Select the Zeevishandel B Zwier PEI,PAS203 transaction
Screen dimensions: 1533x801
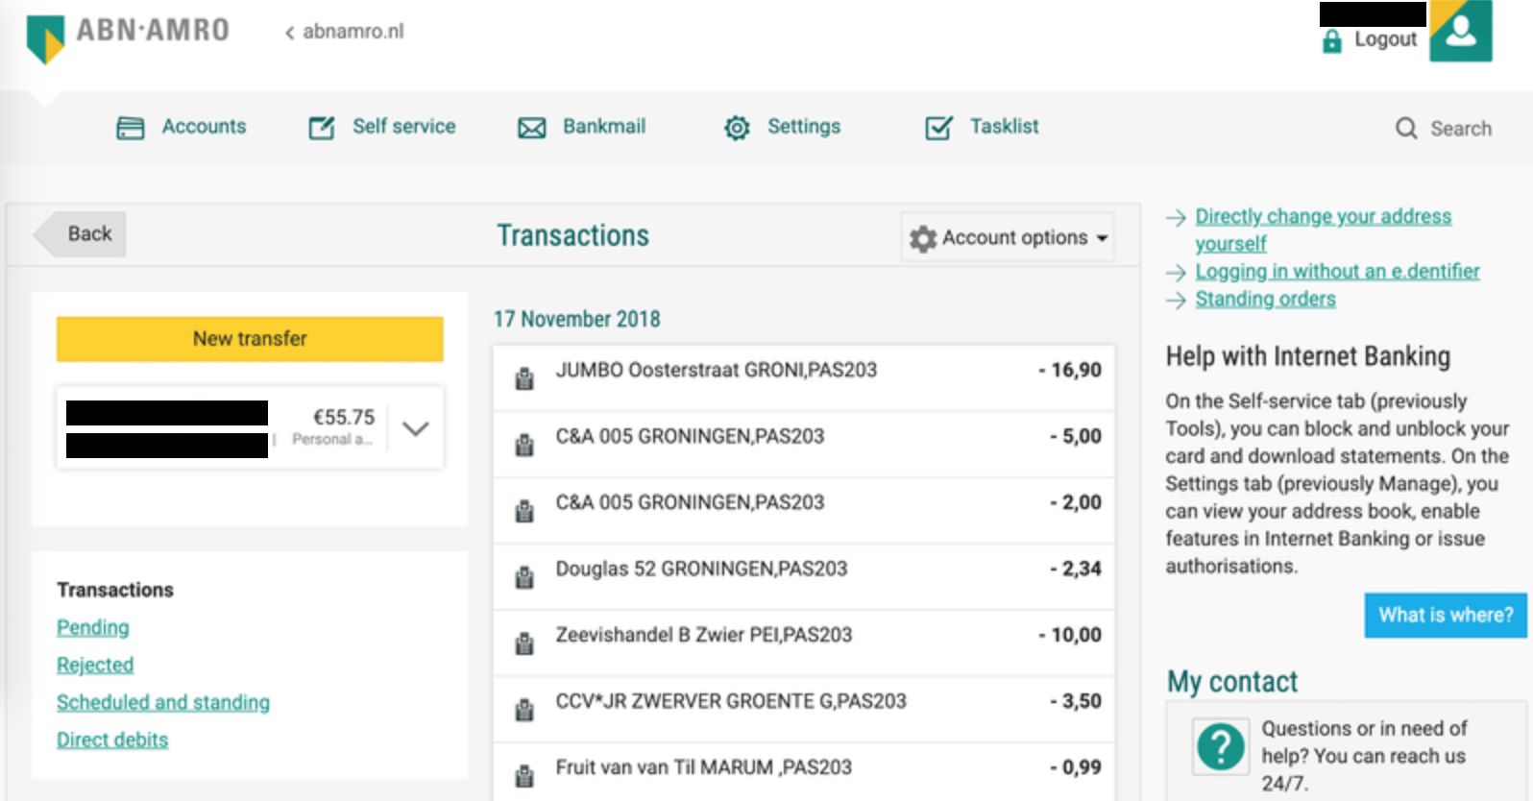[x=804, y=643]
